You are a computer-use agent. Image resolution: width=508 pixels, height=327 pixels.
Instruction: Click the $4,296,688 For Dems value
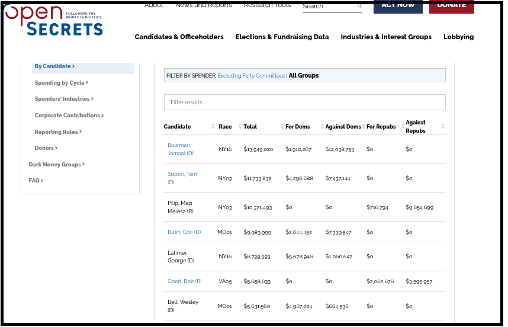pyautogui.click(x=299, y=178)
